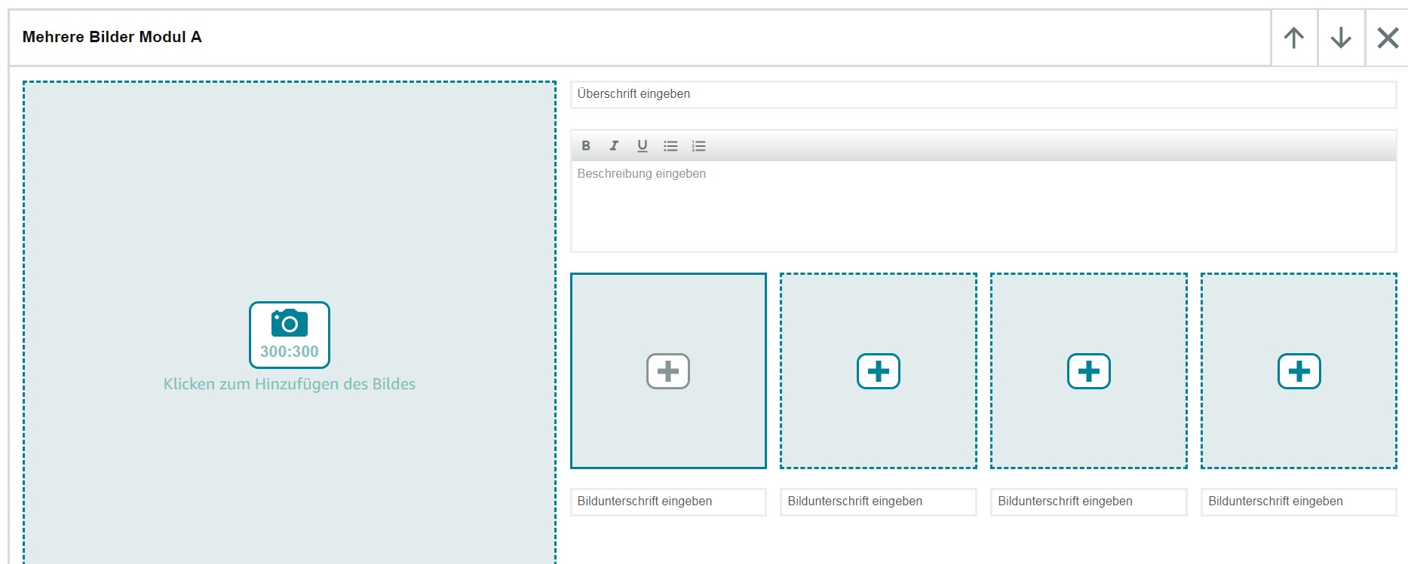
Task: Remove the Mehrere Bilder Modul A
Action: click(1388, 38)
